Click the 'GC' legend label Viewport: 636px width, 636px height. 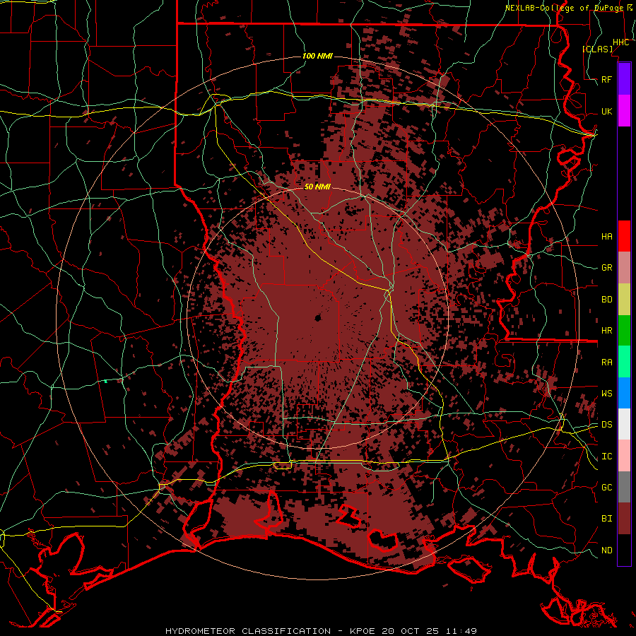point(606,487)
